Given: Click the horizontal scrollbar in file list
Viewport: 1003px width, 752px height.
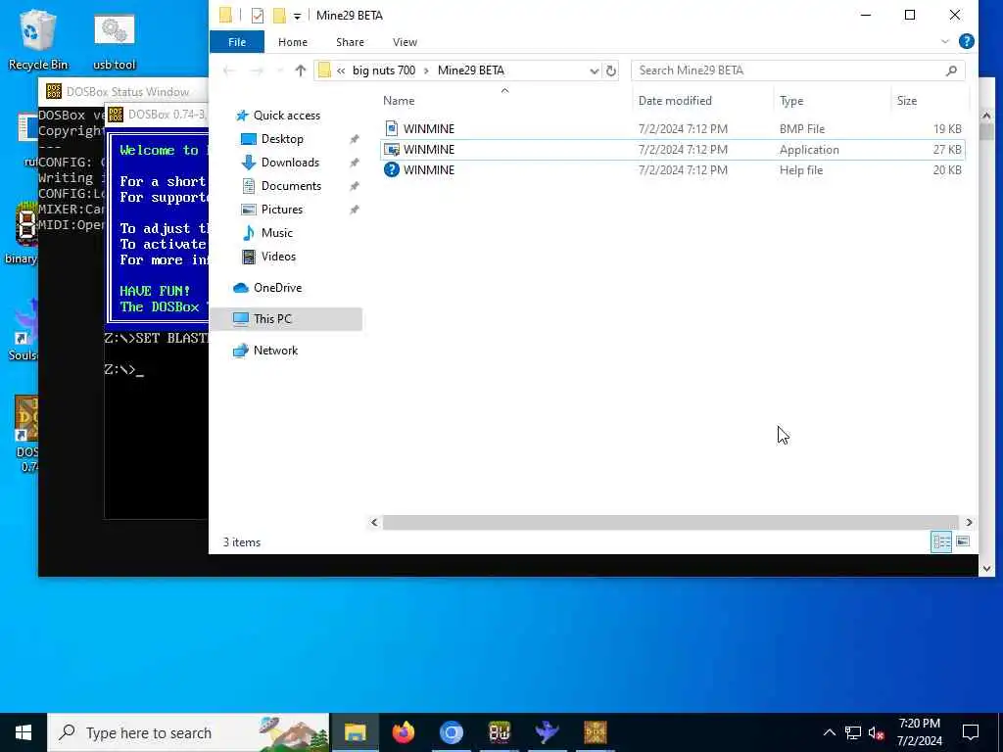Looking at the screenshot, I should click(670, 523).
